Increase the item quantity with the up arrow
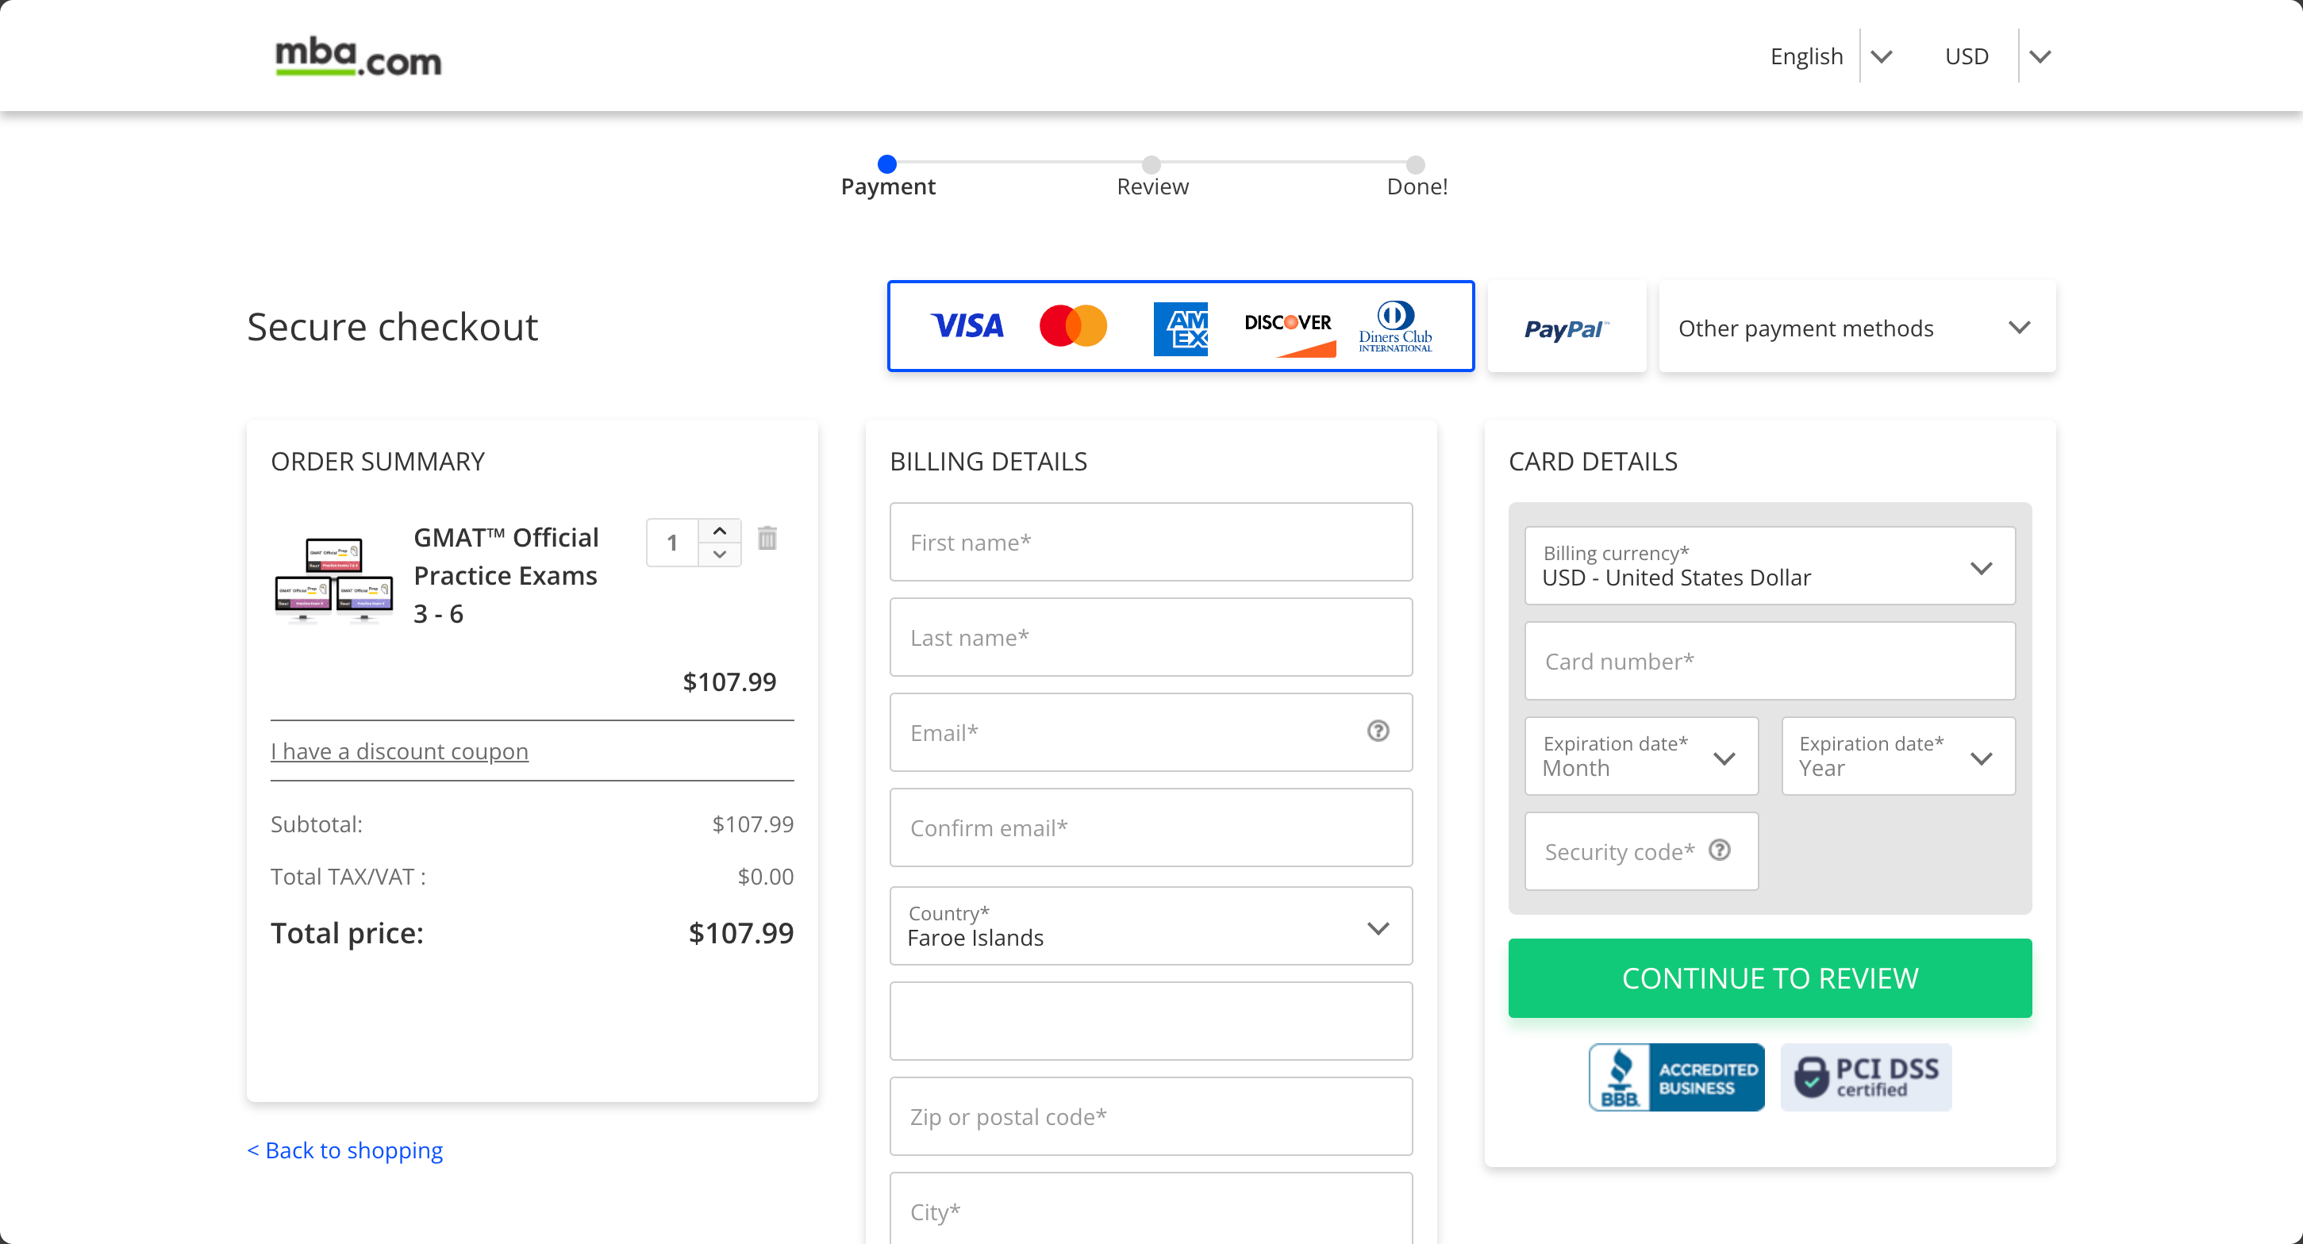The height and width of the screenshot is (1244, 2303). pos(720,528)
